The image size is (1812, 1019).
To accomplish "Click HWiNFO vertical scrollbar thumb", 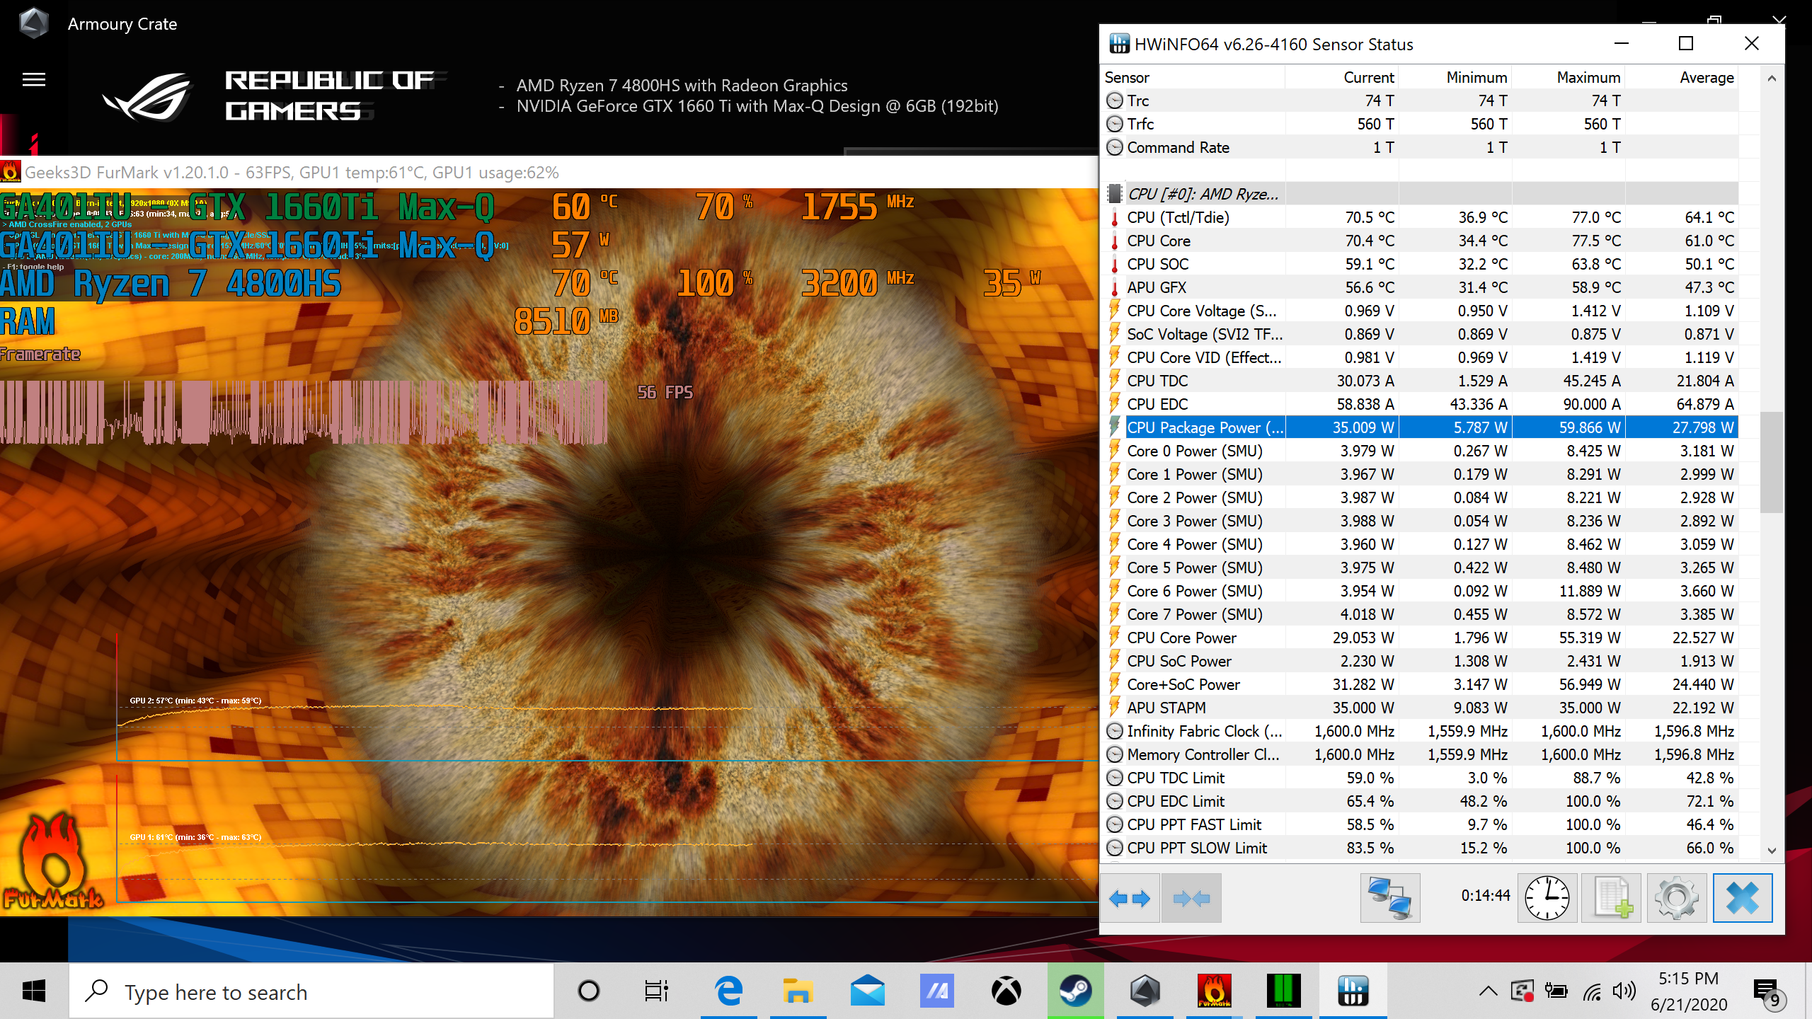I will point(1772,461).
